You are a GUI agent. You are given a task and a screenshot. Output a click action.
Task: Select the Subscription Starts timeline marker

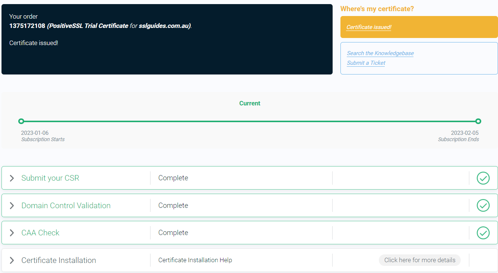click(21, 121)
